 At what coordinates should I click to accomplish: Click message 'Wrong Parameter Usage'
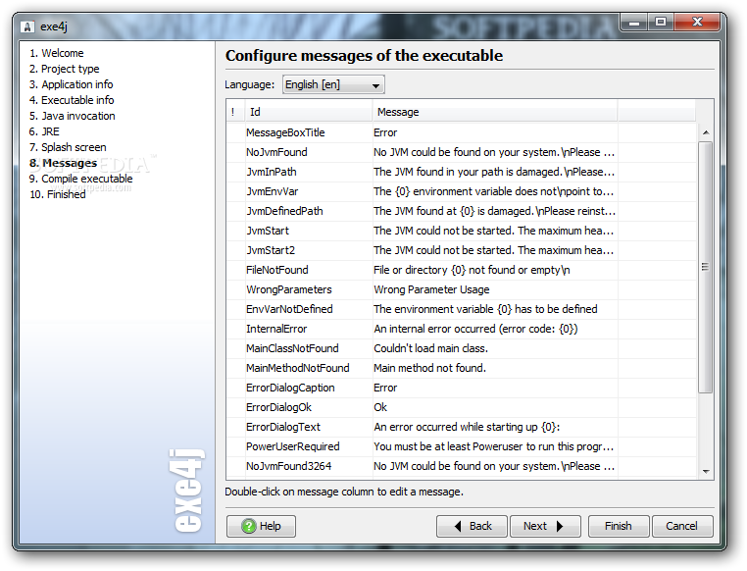[431, 289]
